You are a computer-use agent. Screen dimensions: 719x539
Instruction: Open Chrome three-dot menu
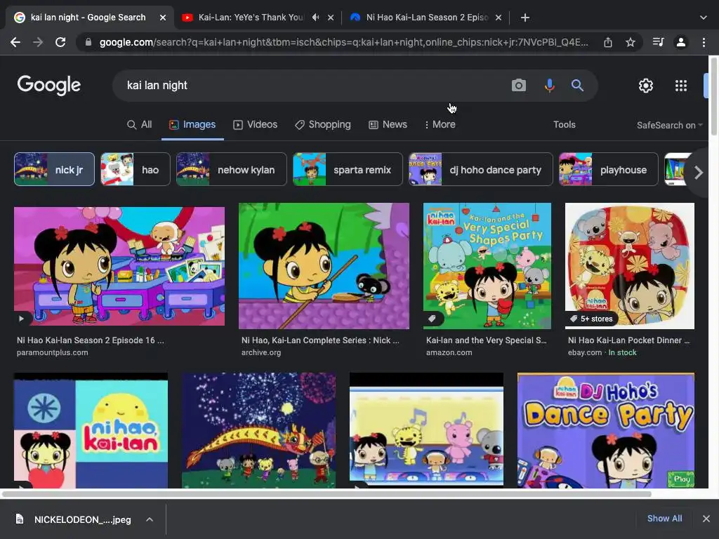coord(704,42)
